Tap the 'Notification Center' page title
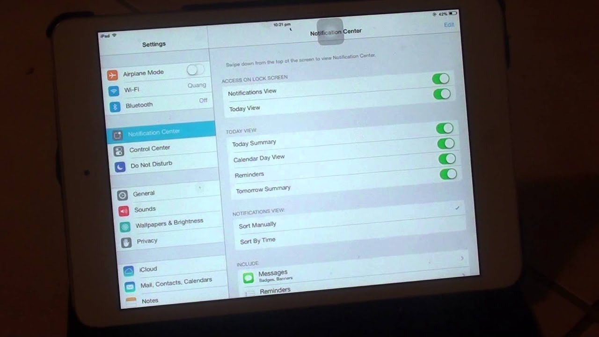 [x=336, y=32]
